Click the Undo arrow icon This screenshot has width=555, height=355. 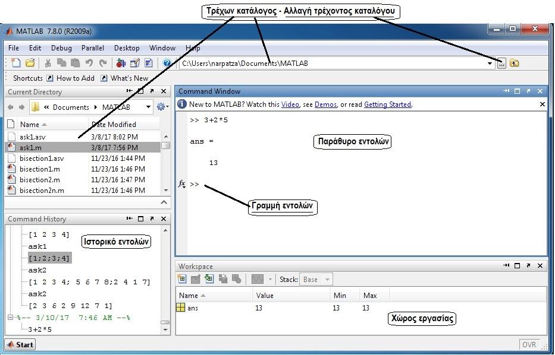tap(89, 64)
